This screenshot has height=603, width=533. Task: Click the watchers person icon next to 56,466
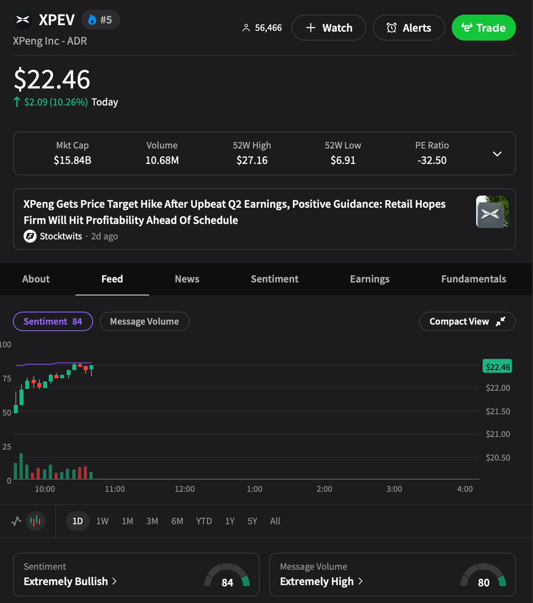[246, 28]
